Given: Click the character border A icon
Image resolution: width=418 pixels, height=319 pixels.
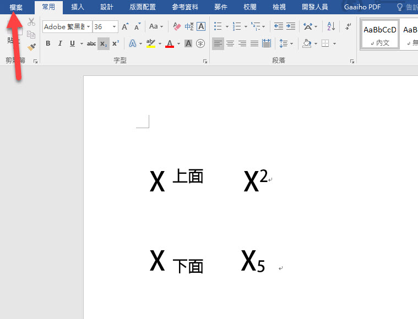Looking at the screenshot, I should coord(201,26).
